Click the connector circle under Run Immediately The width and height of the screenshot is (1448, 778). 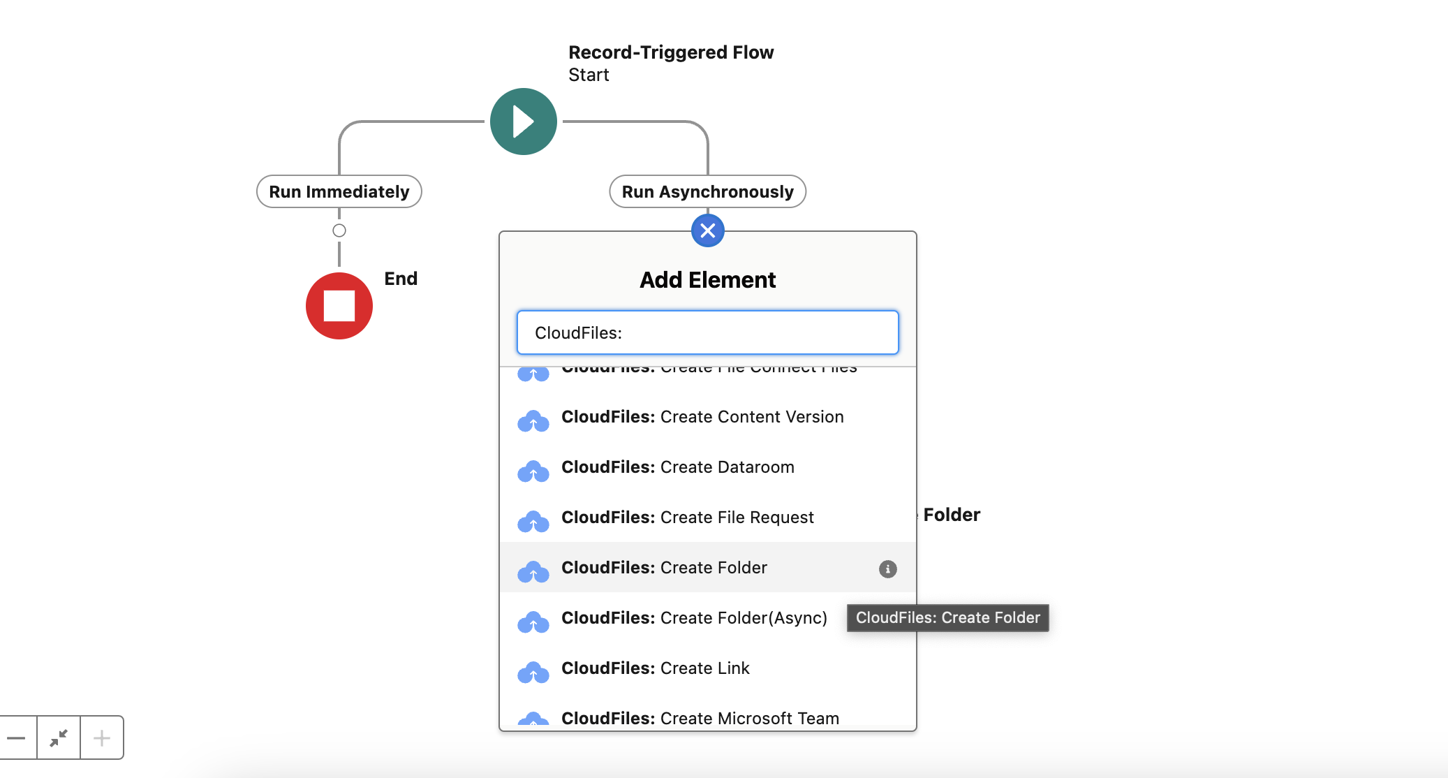339,230
